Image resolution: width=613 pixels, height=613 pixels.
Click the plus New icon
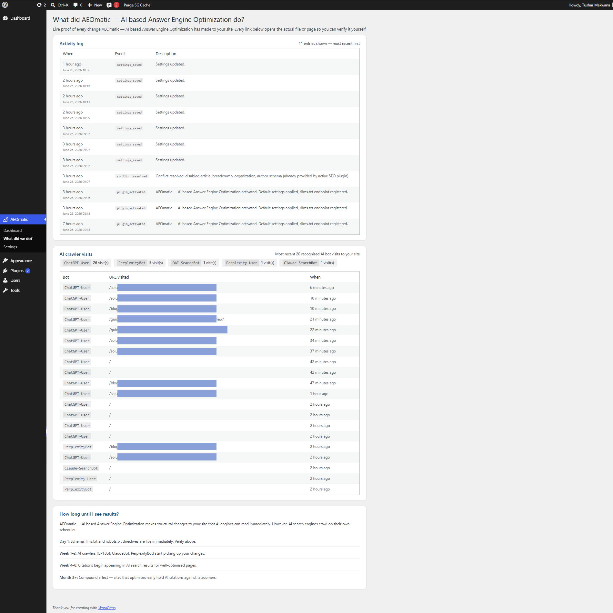(x=90, y=5)
